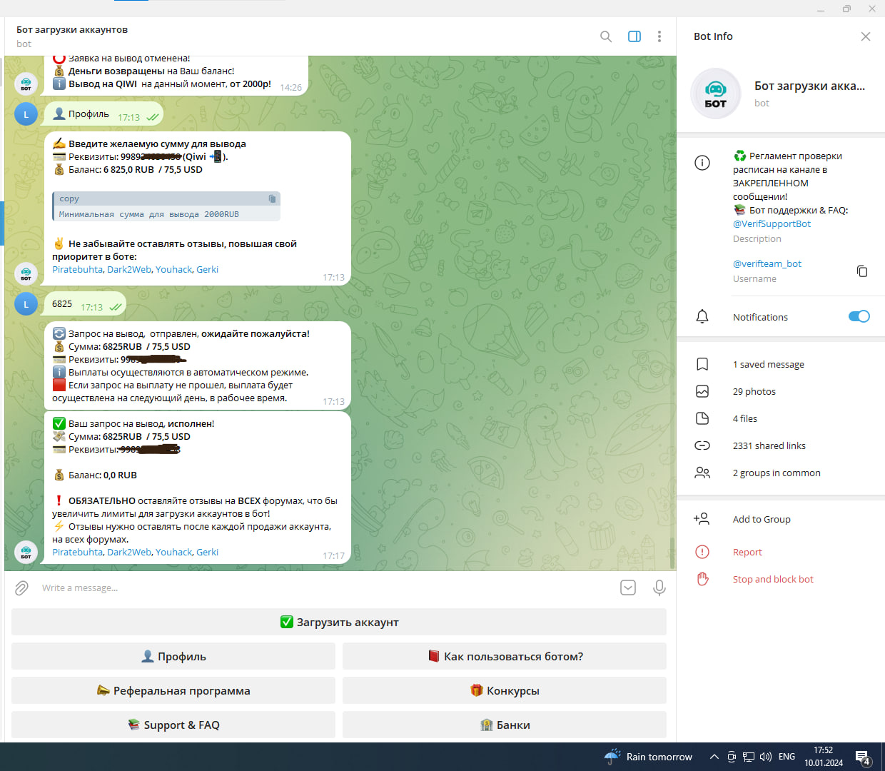The width and height of the screenshot is (885, 771).
Task: Copy the @verifteam_bot username
Action: click(x=862, y=271)
